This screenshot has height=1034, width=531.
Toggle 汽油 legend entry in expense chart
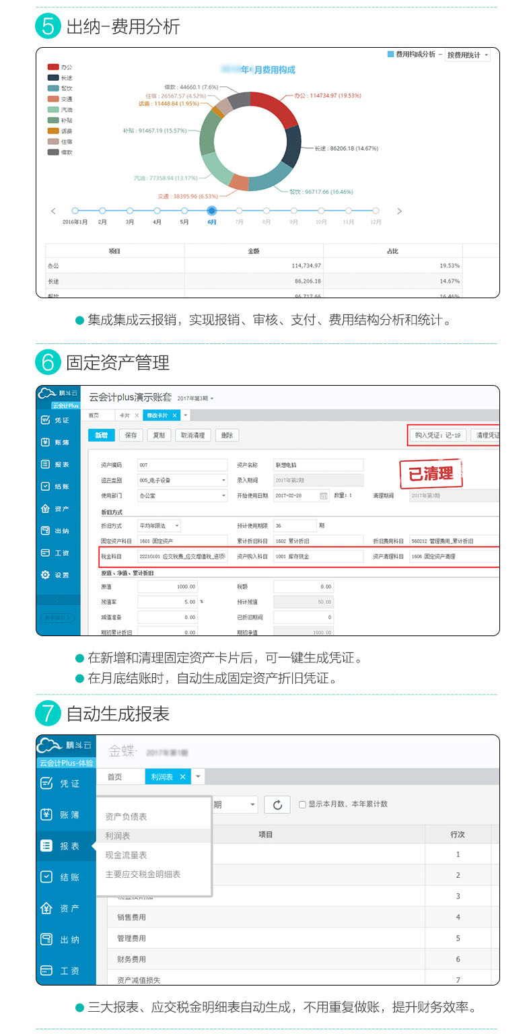[53, 109]
